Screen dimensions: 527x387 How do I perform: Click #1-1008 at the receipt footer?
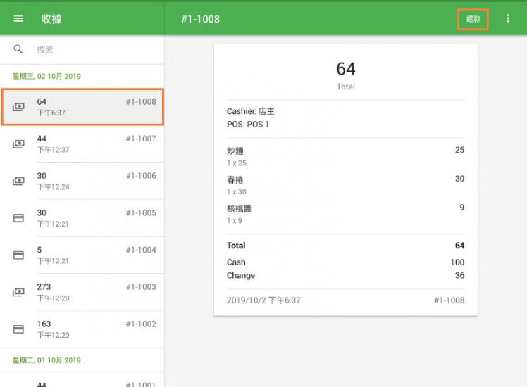click(449, 300)
